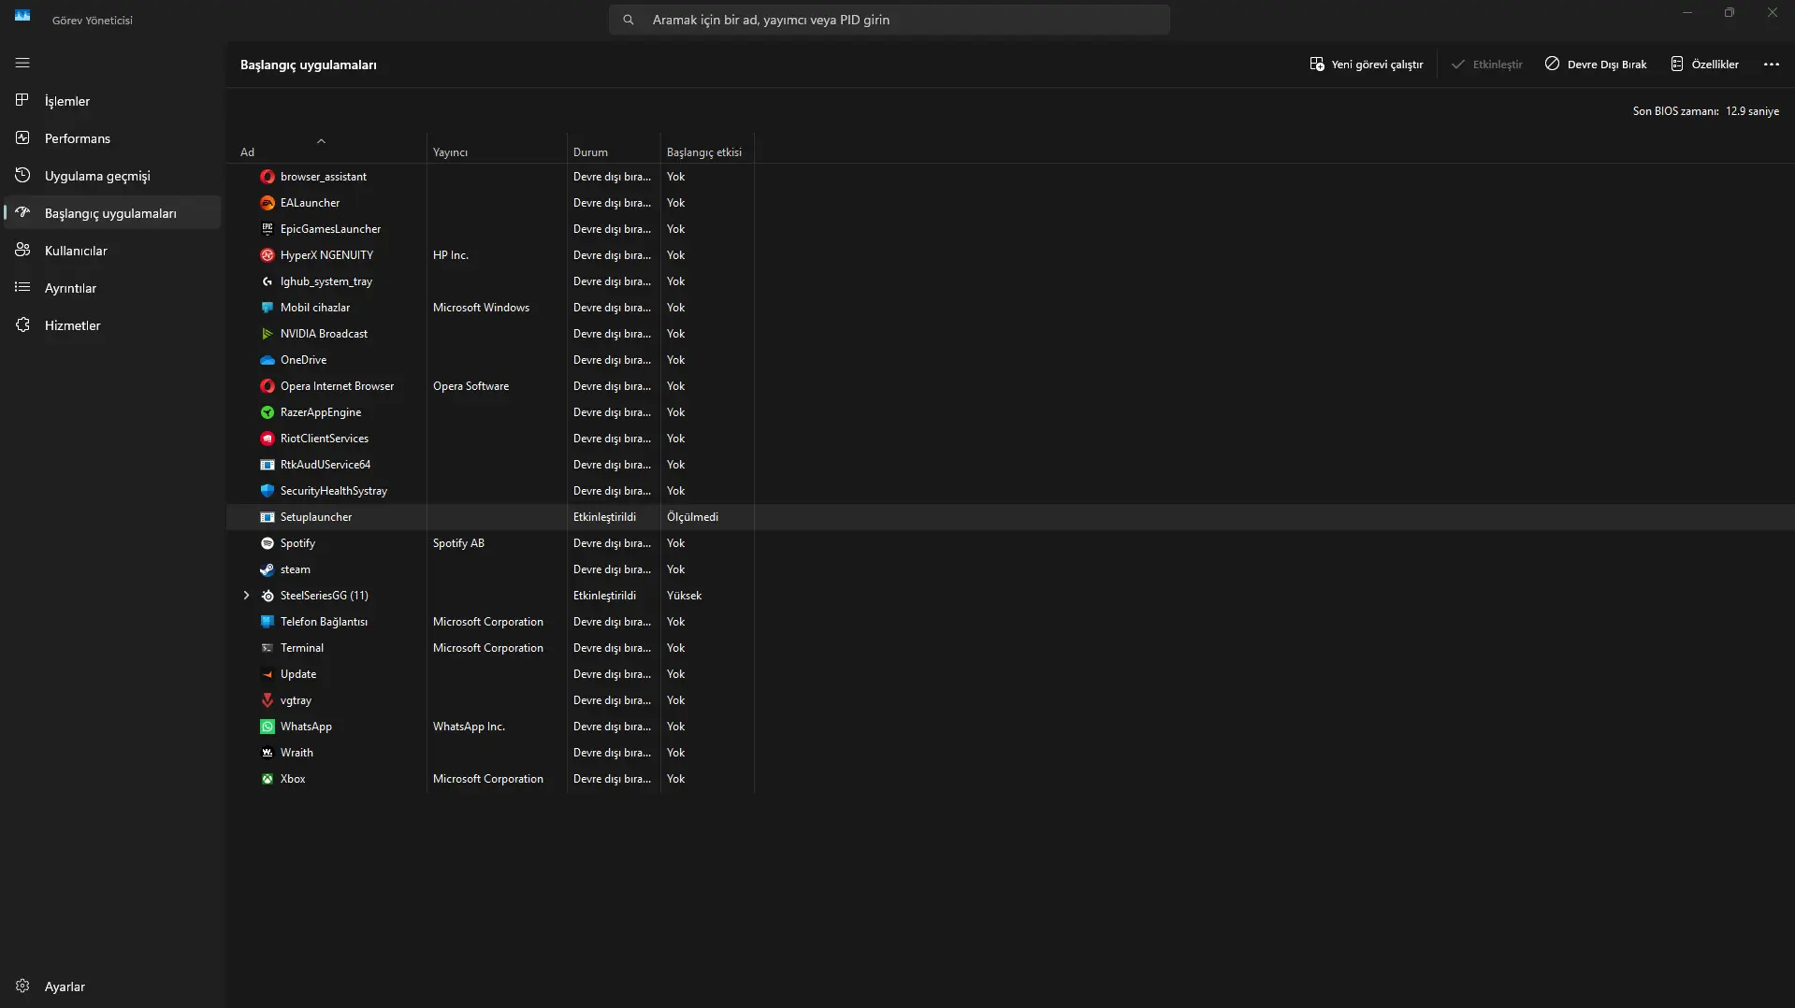Click the search magnifier icon
1795x1008 pixels.
coord(629,20)
